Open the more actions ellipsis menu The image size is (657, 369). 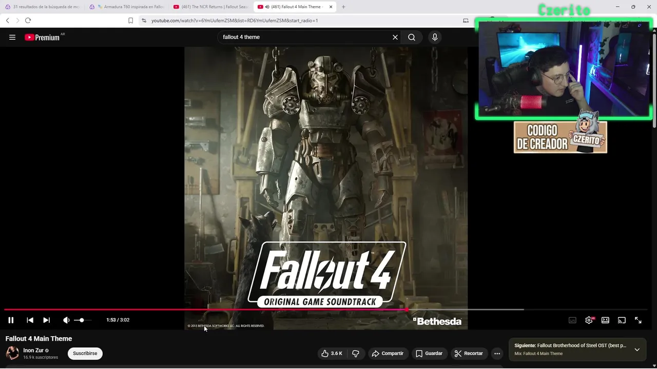[497, 354]
